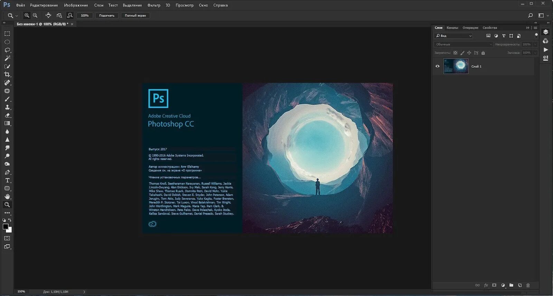Open the Заливка fill slider arrow
Image resolution: width=553 pixels, height=296 pixels.
point(535,53)
